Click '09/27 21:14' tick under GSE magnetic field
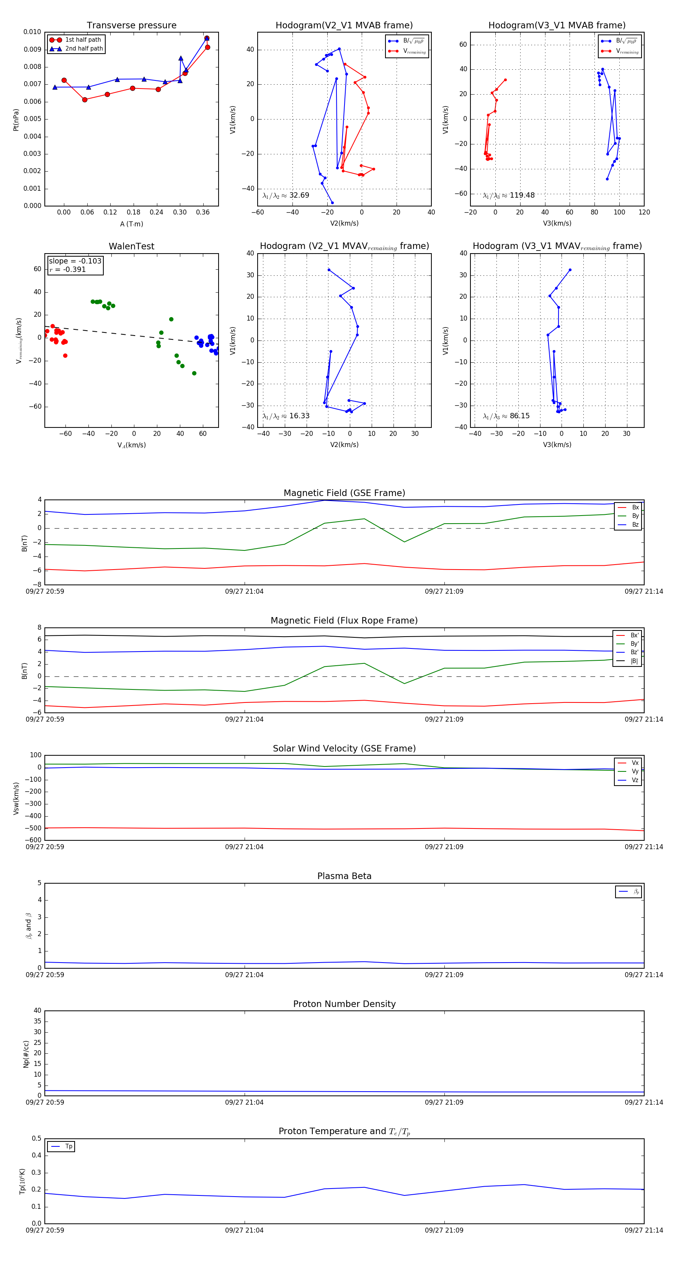The width and height of the screenshot is (689, 1264). tap(643, 591)
